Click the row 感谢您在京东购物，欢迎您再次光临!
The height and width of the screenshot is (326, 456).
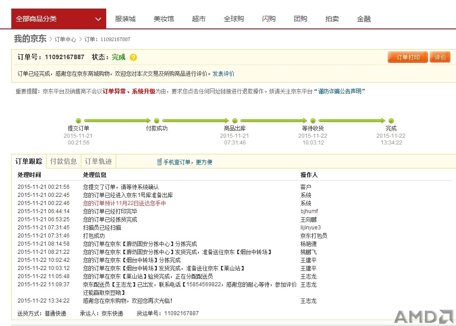127,301
